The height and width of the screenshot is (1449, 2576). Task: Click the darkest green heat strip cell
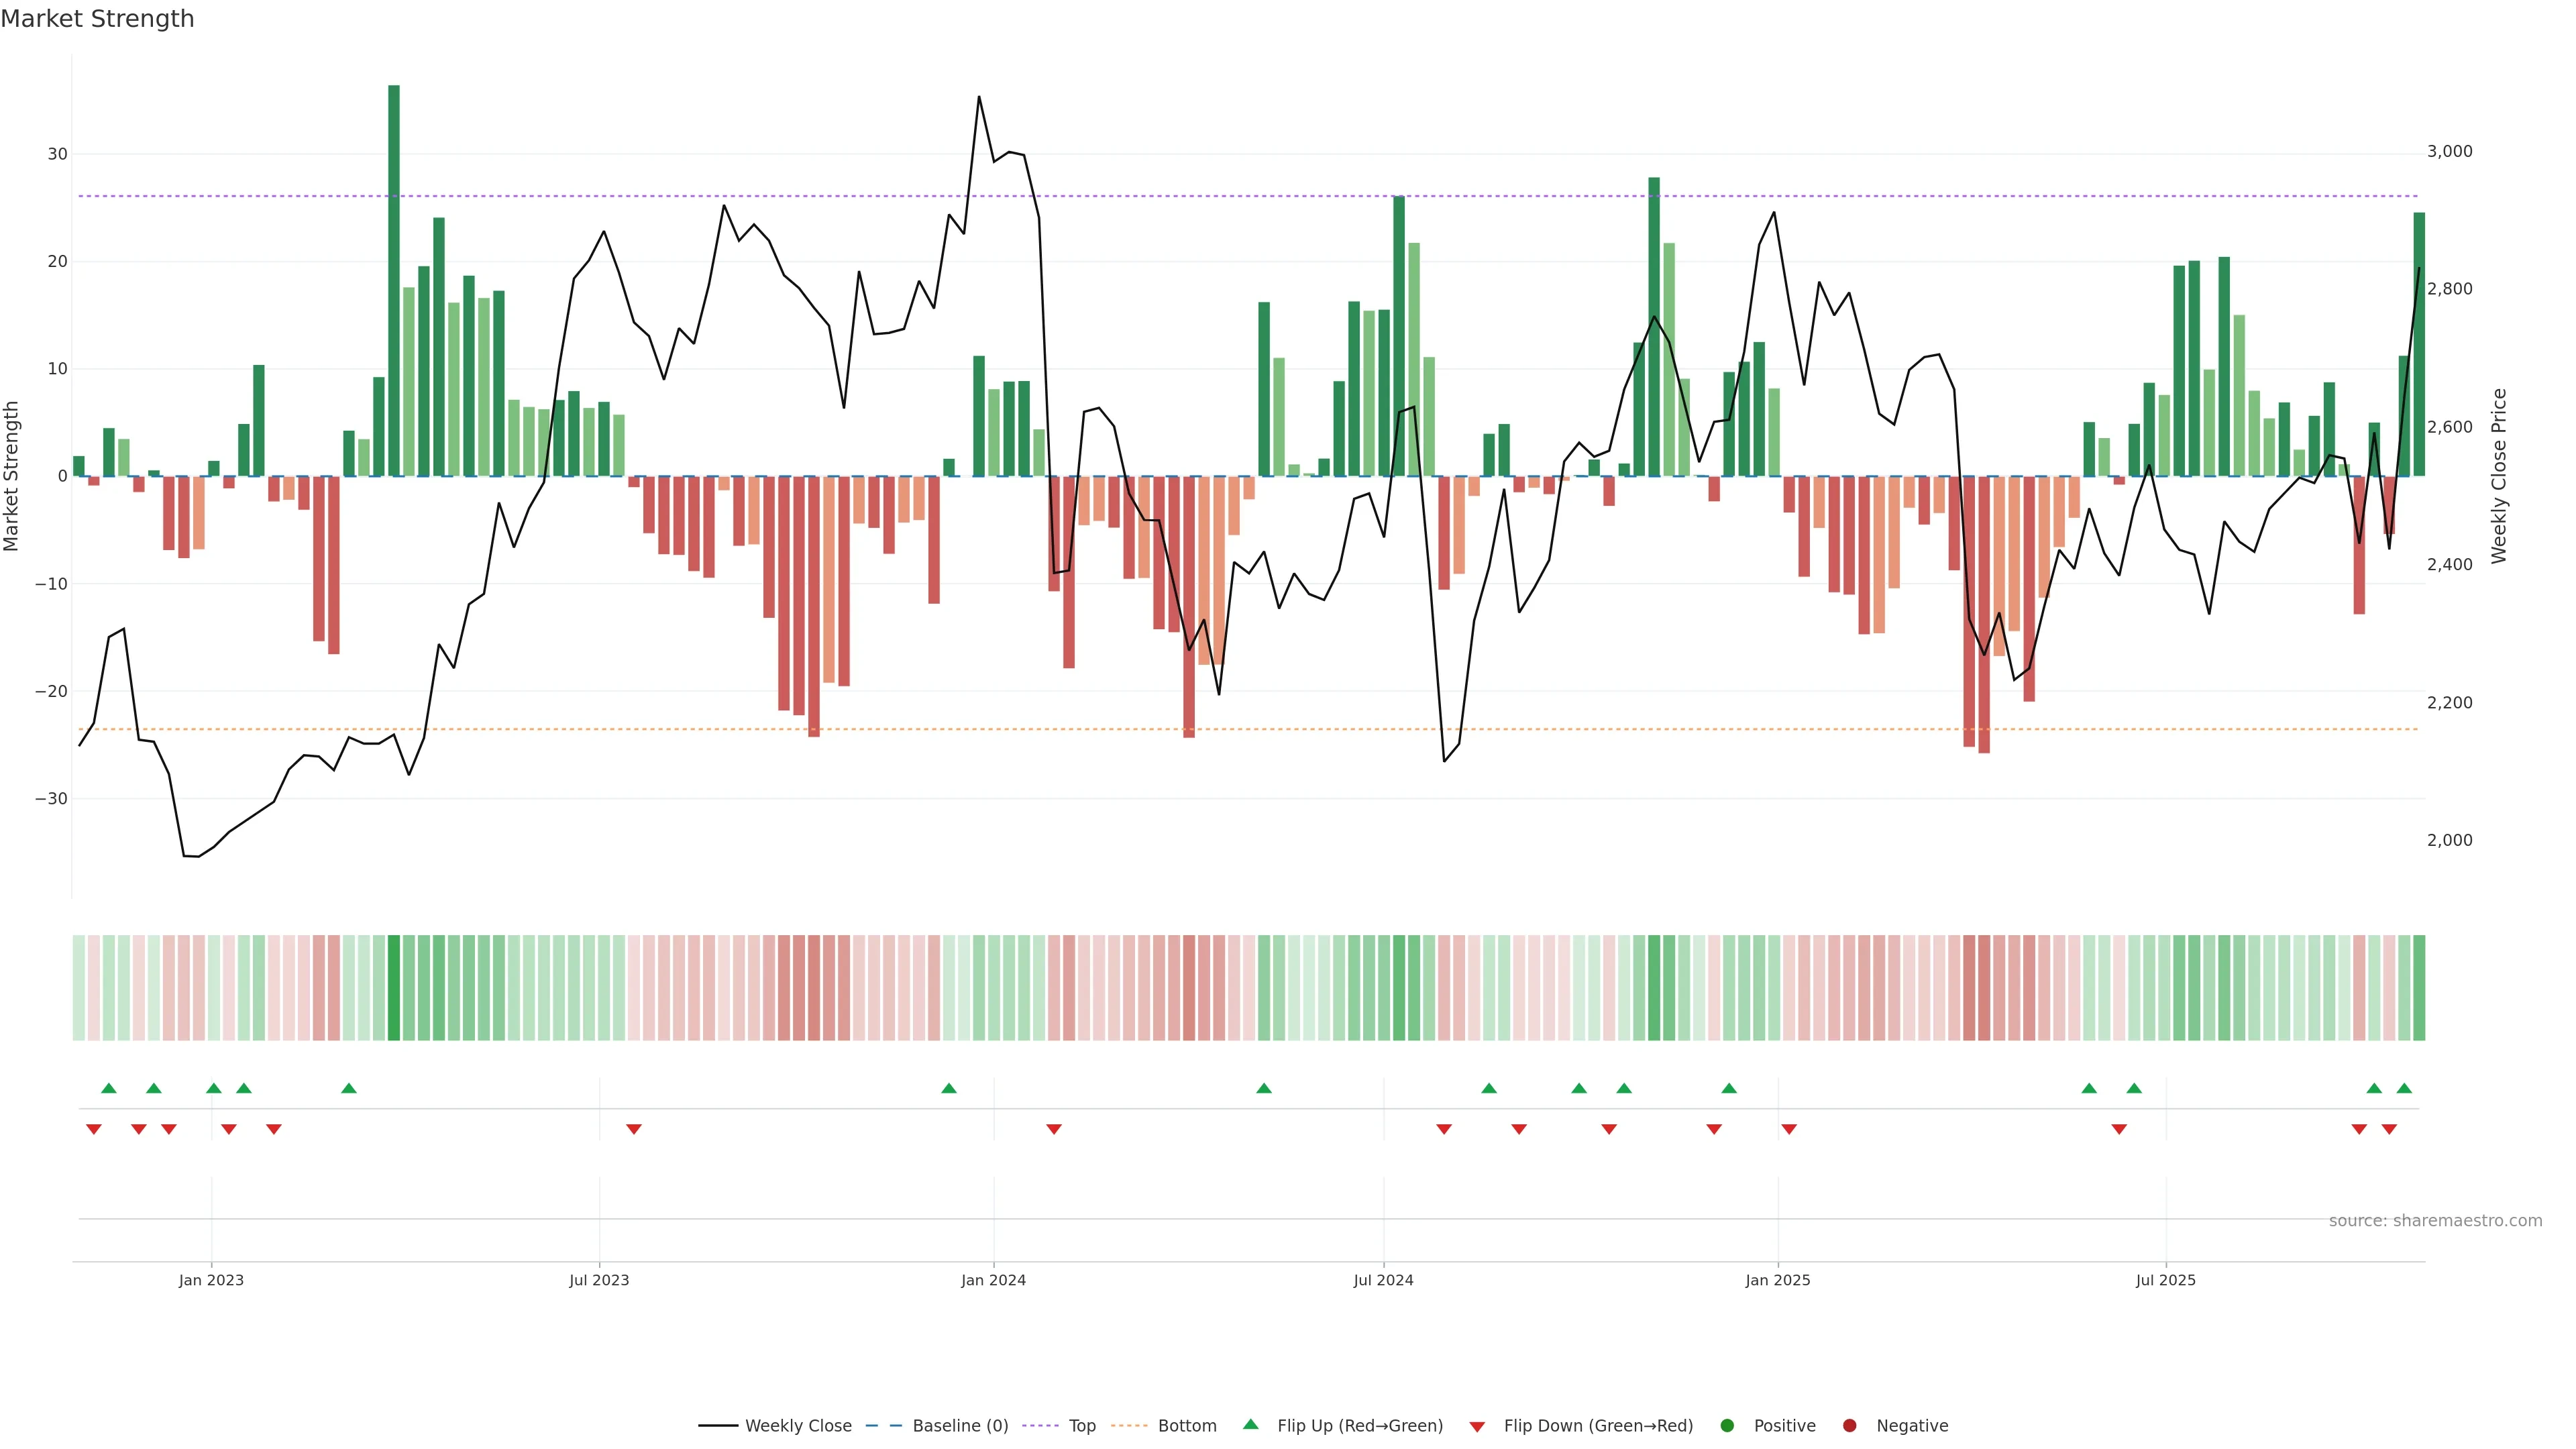click(394, 988)
